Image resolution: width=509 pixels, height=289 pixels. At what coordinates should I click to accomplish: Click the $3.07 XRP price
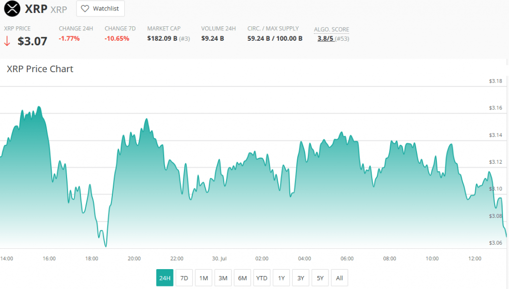(32, 41)
